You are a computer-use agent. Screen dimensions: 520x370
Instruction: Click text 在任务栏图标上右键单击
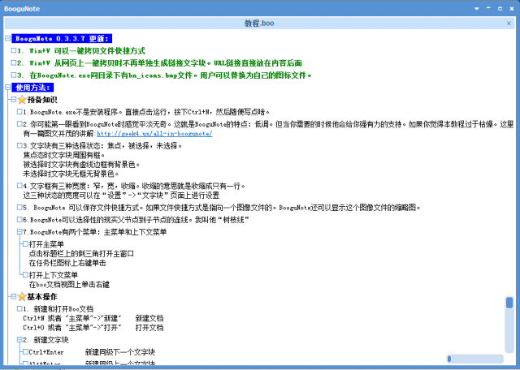[67, 263]
